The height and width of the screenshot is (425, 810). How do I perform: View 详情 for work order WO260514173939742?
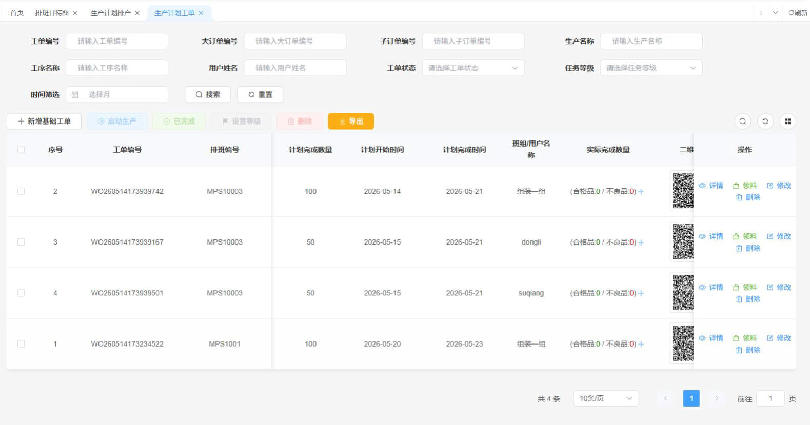pos(711,186)
